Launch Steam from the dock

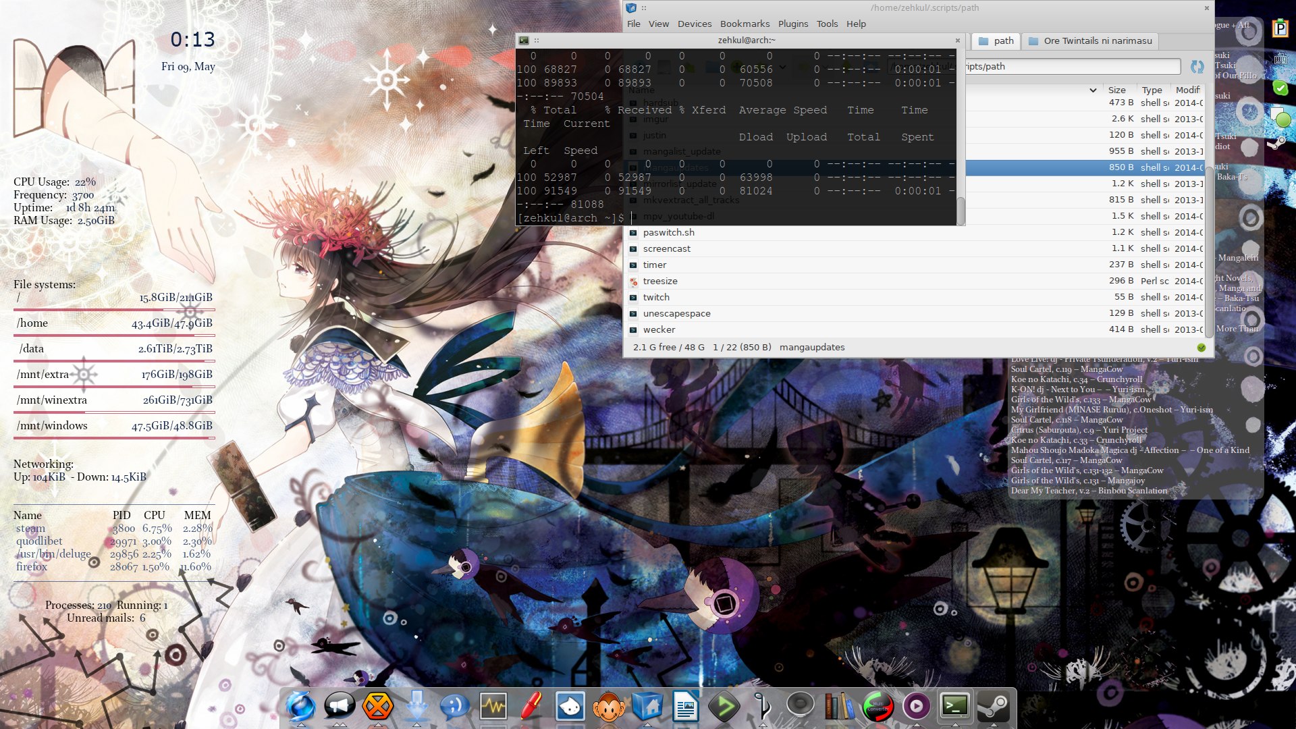tap(994, 707)
